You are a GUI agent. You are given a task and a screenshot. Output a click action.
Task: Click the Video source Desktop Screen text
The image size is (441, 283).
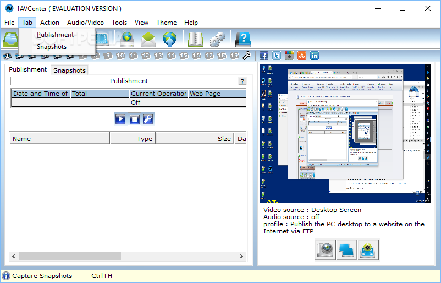(x=312, y=210)
